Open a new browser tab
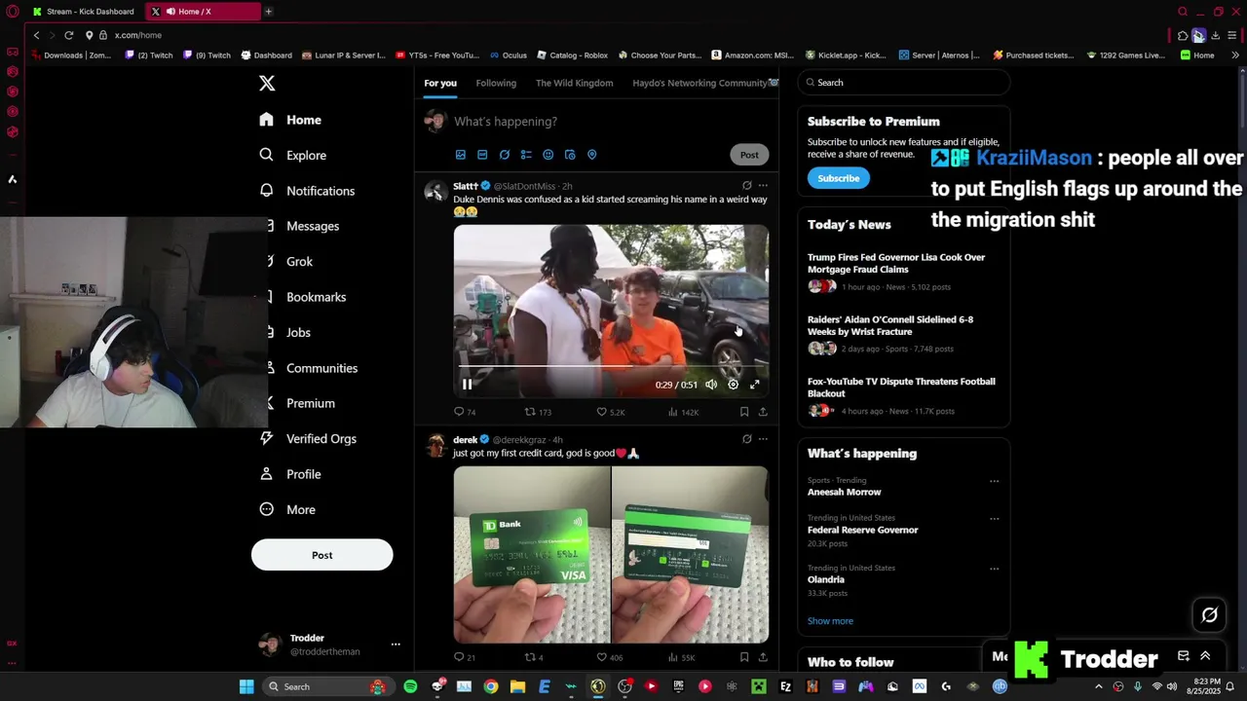Viewport: 1247px width, 701px height. (268, 12)
